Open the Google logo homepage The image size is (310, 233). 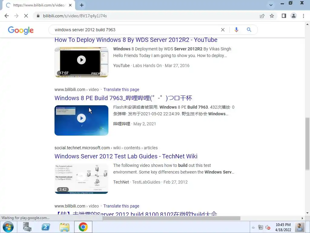click(21, 30)
